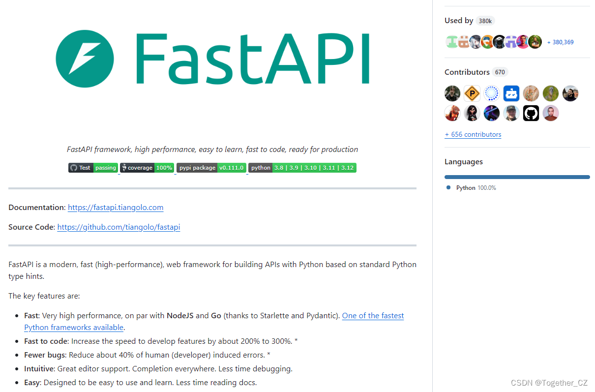Click the first Used by avatar
This screenshot has height=392, width=595.
click(451, 42)
